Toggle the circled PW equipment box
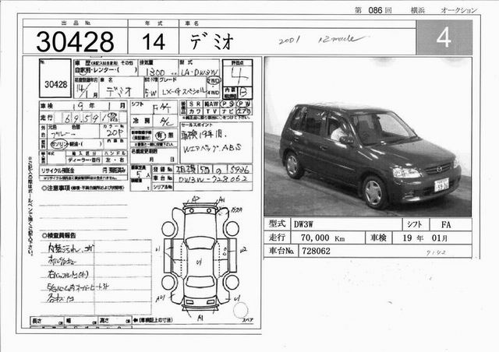The height and width of the screenshot is (352, 499). 244,104
